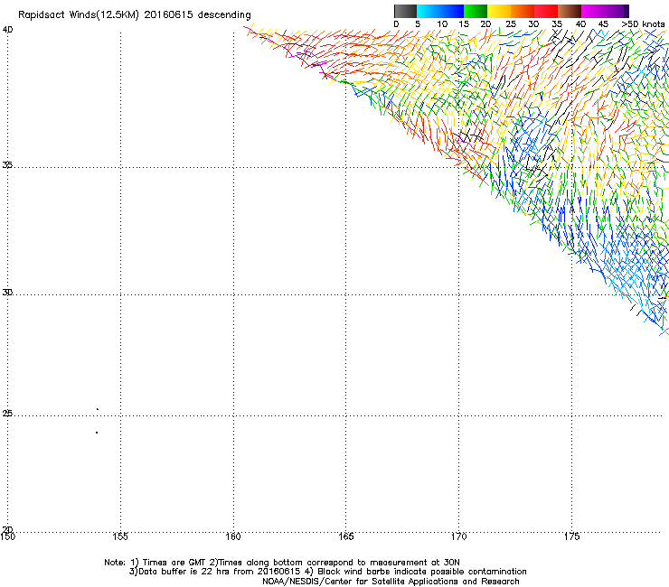Screen dimensions: 669x587
Task: Click the blue 10-15 knots legend swatch
Action: [452, 11]
